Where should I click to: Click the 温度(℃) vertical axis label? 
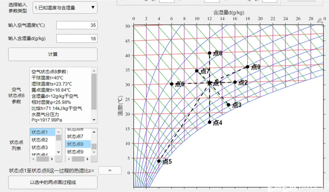[120, 106]
